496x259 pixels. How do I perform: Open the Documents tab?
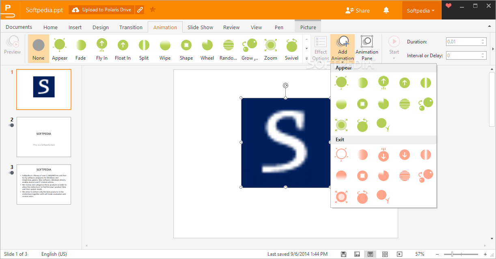pyautogui.click(x=19, y=27)
